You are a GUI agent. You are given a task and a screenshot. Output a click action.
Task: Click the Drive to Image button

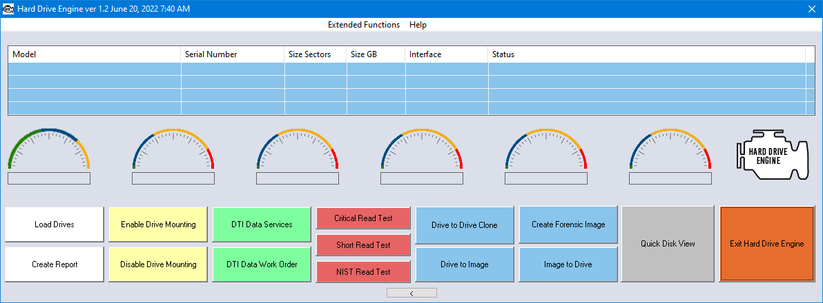point(465,264)
